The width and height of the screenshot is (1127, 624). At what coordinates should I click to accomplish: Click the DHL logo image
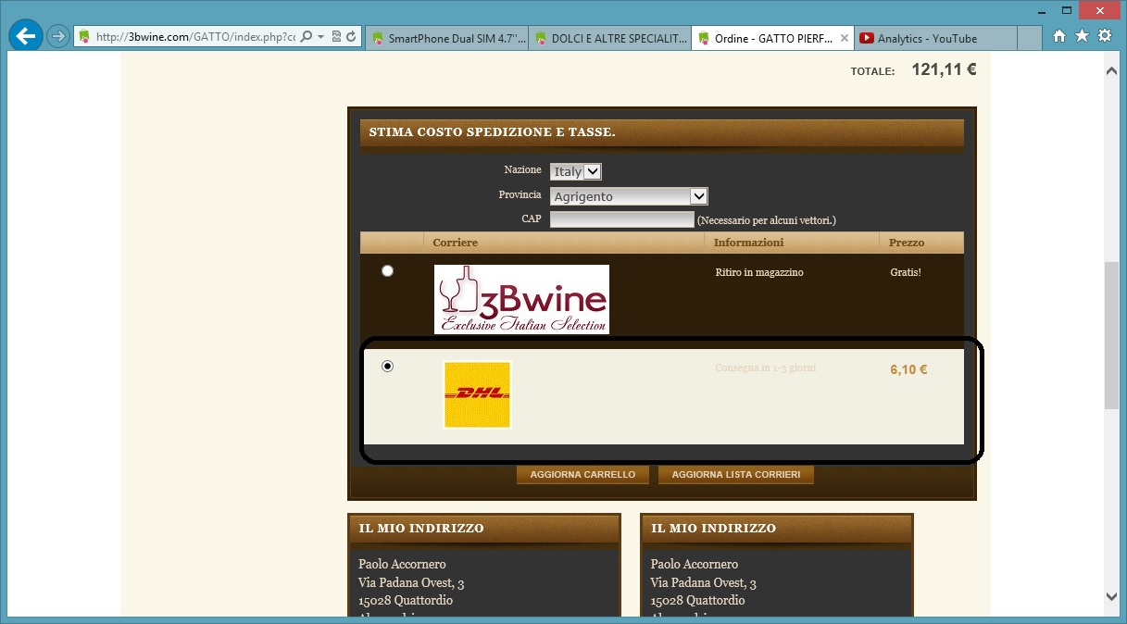pyautogui.click(x=477, y=394)
